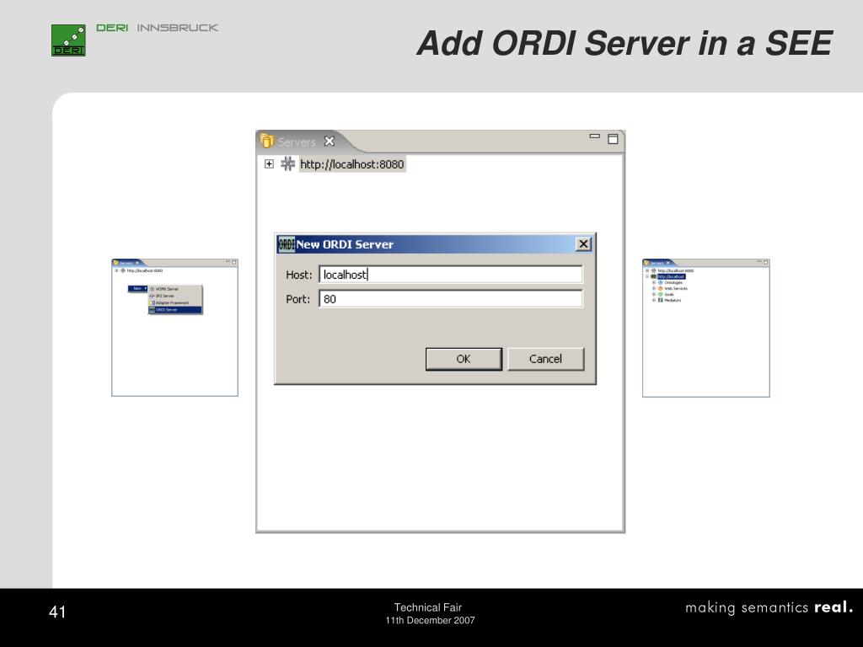Click the DERI logo in the slide header

(68, 40)
